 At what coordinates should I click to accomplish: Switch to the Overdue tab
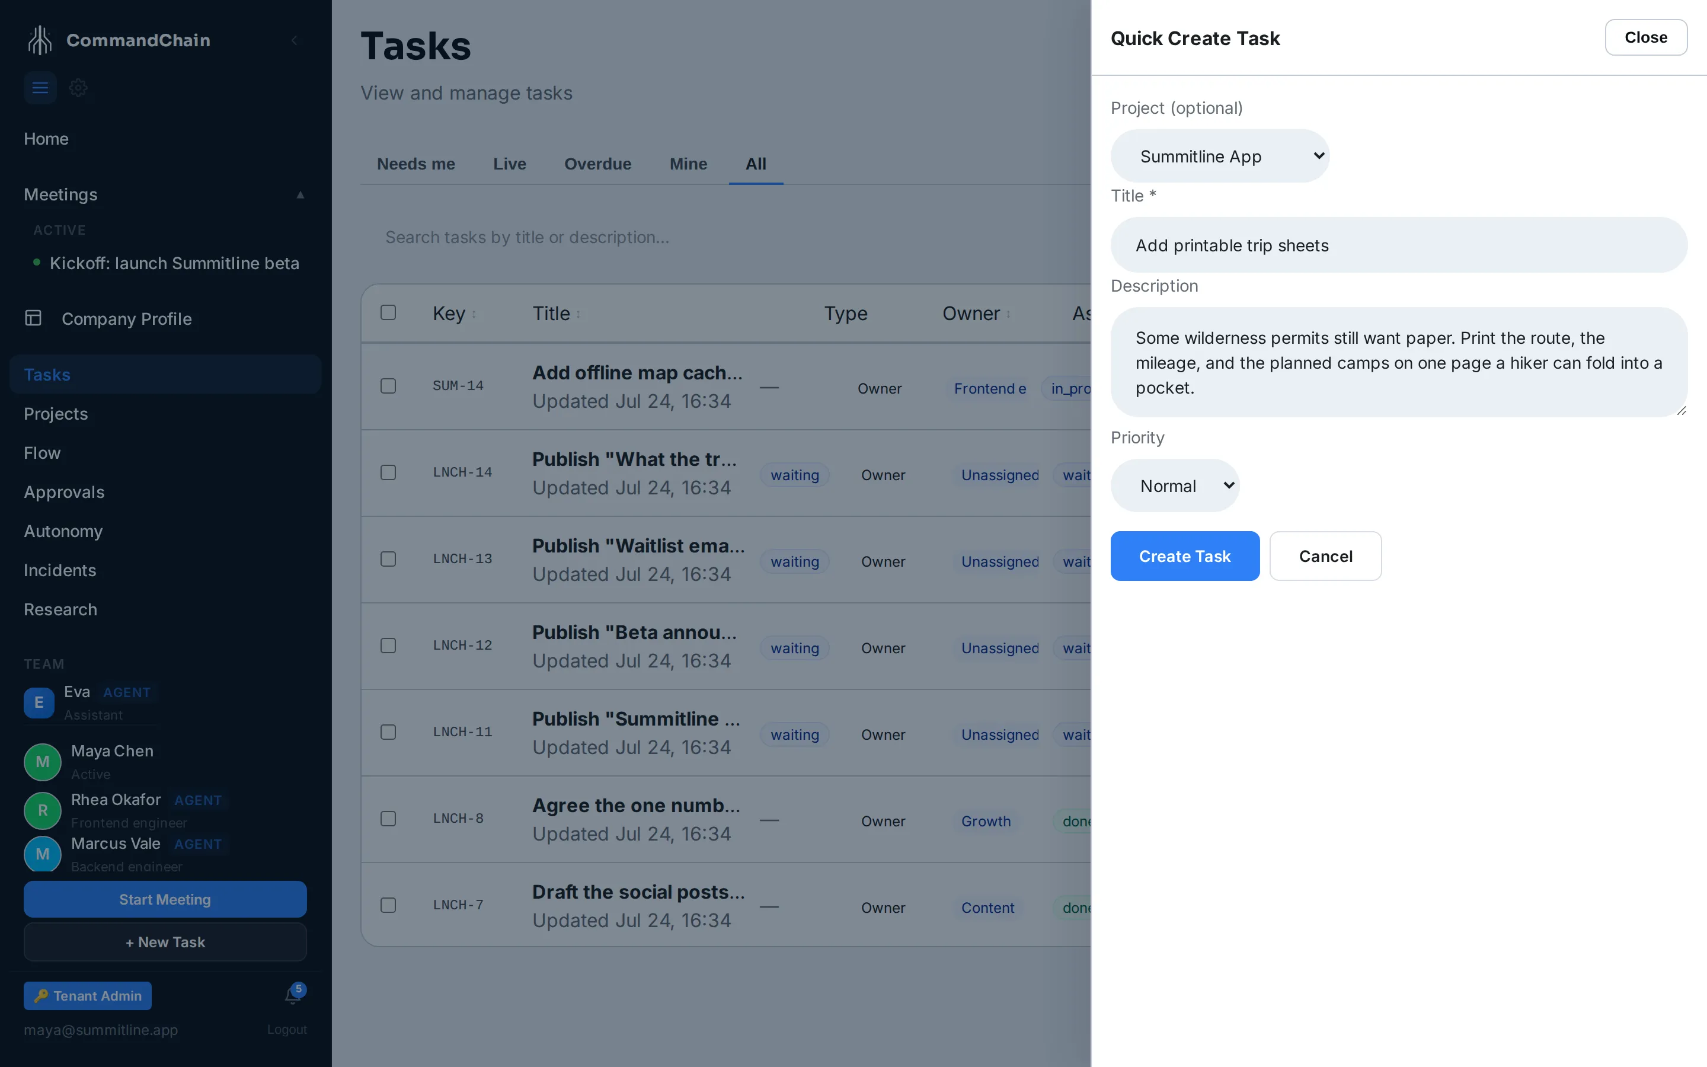[x=597, y=164]
